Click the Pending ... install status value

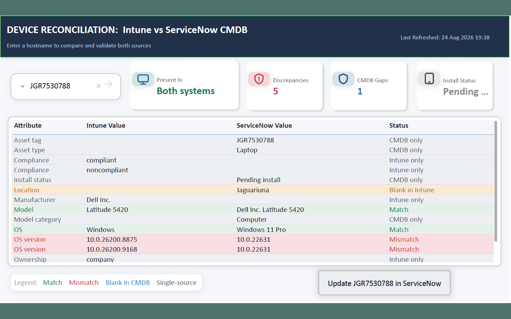[x=465, y=92]
